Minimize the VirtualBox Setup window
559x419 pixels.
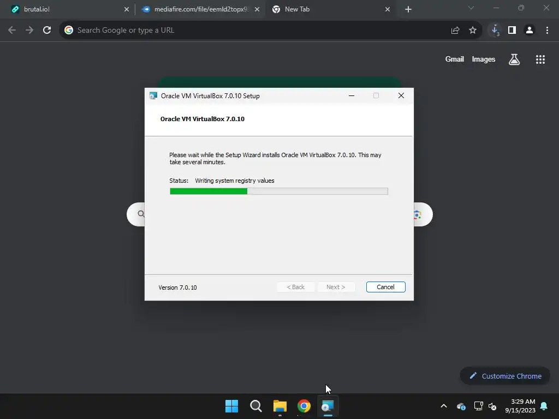pos(351,95)
